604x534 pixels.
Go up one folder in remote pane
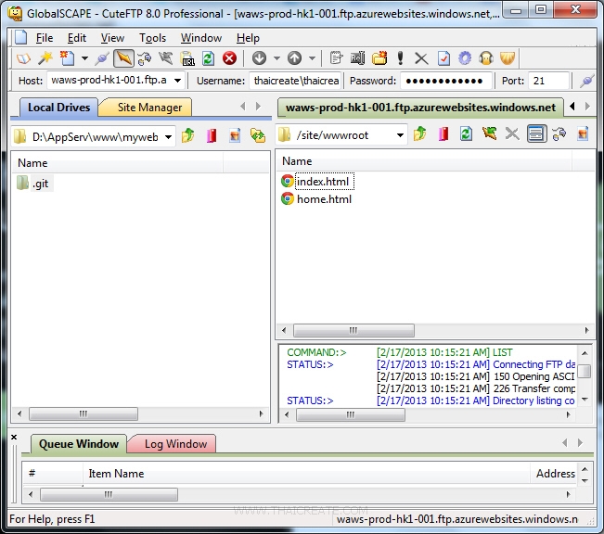tap(420, 135)
